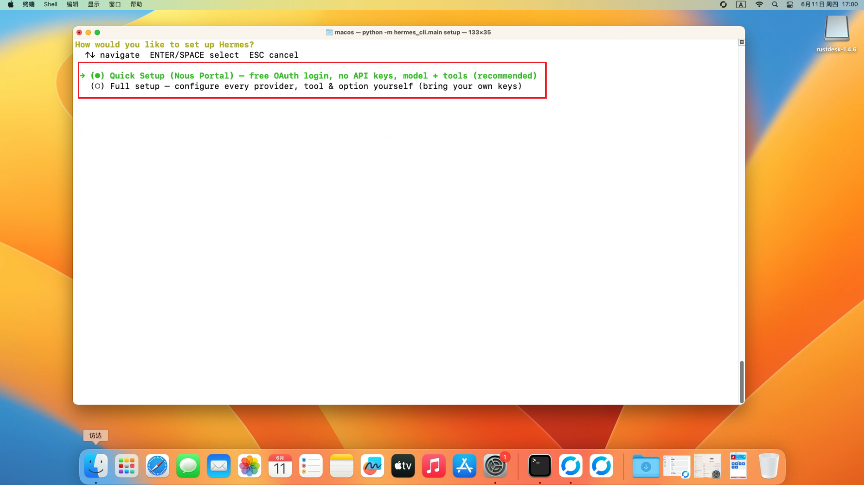
Task: Open Wi-Fi status menu
Action: click(x=759, y=4)
